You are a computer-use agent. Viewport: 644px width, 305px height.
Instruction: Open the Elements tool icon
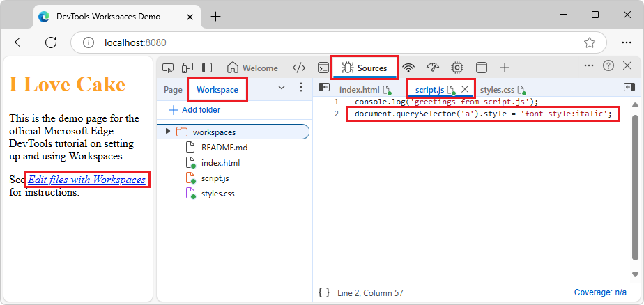click(x=298, y=68)
